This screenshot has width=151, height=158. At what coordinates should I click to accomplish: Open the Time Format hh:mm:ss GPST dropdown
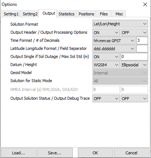(x=114, y=41)
